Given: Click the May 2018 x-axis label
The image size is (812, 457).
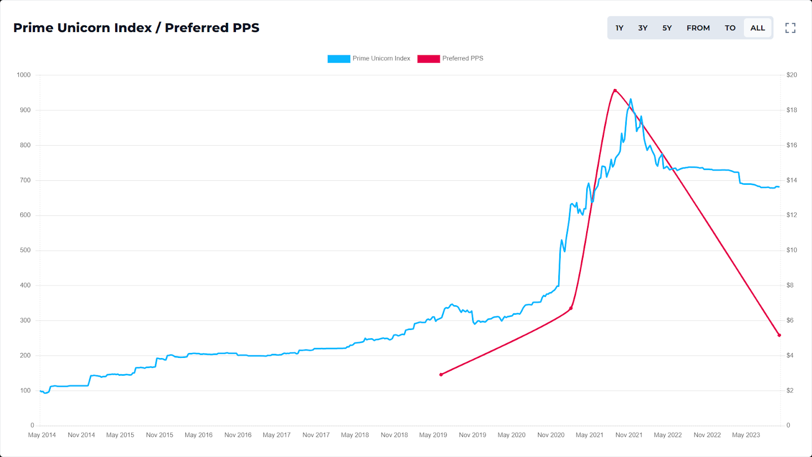Looking at the screenshot, I should [355, 435].
